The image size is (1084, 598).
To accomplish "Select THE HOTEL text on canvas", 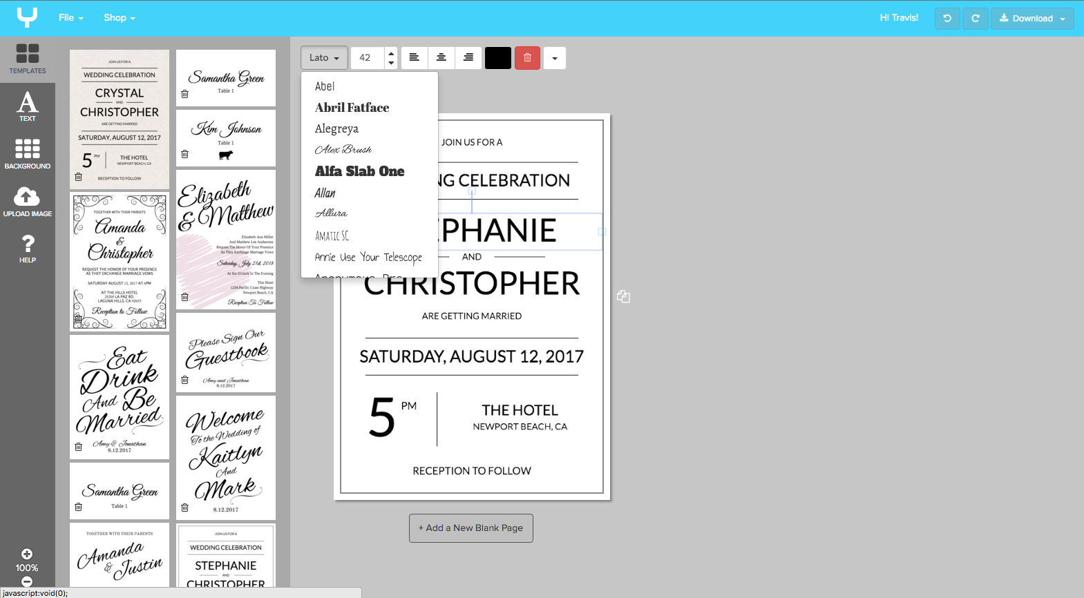I will pos(520,411).
